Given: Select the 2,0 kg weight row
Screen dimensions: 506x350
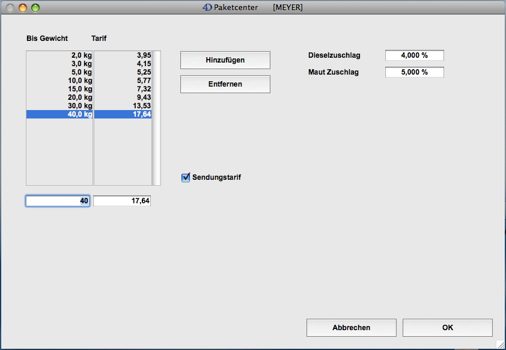Looking at the screenshot, I should (x=59, y=55).
